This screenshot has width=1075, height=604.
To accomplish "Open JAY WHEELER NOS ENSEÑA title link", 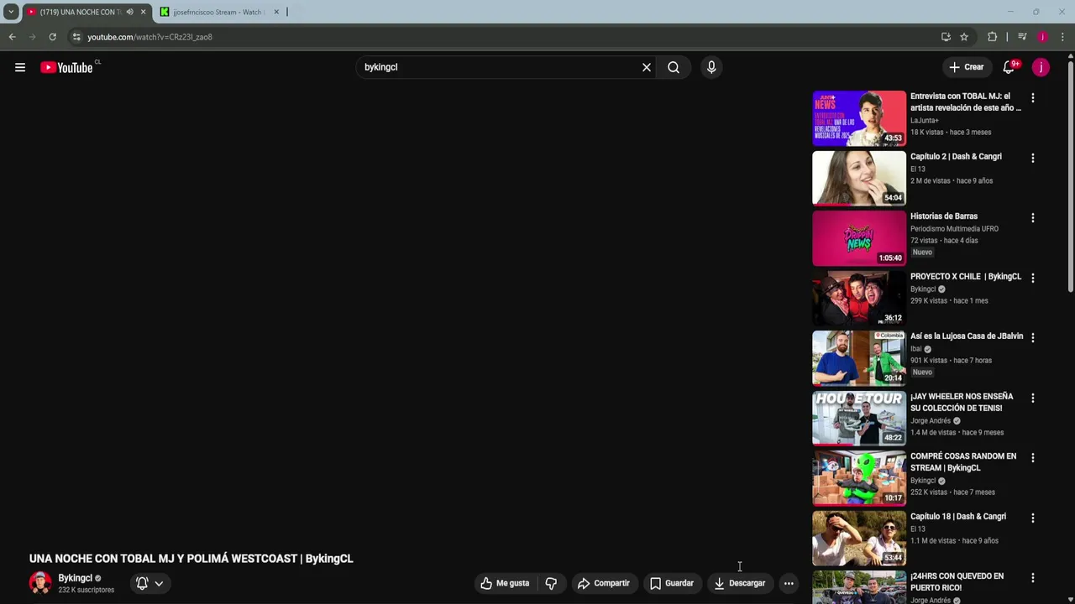I will pos(962,402).
